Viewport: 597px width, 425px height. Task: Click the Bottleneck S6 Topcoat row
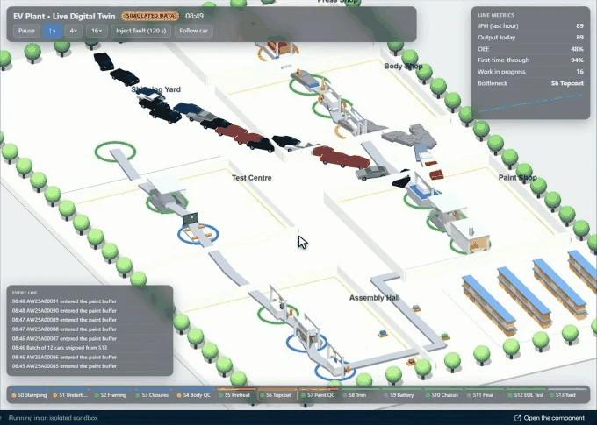[530, 83]
